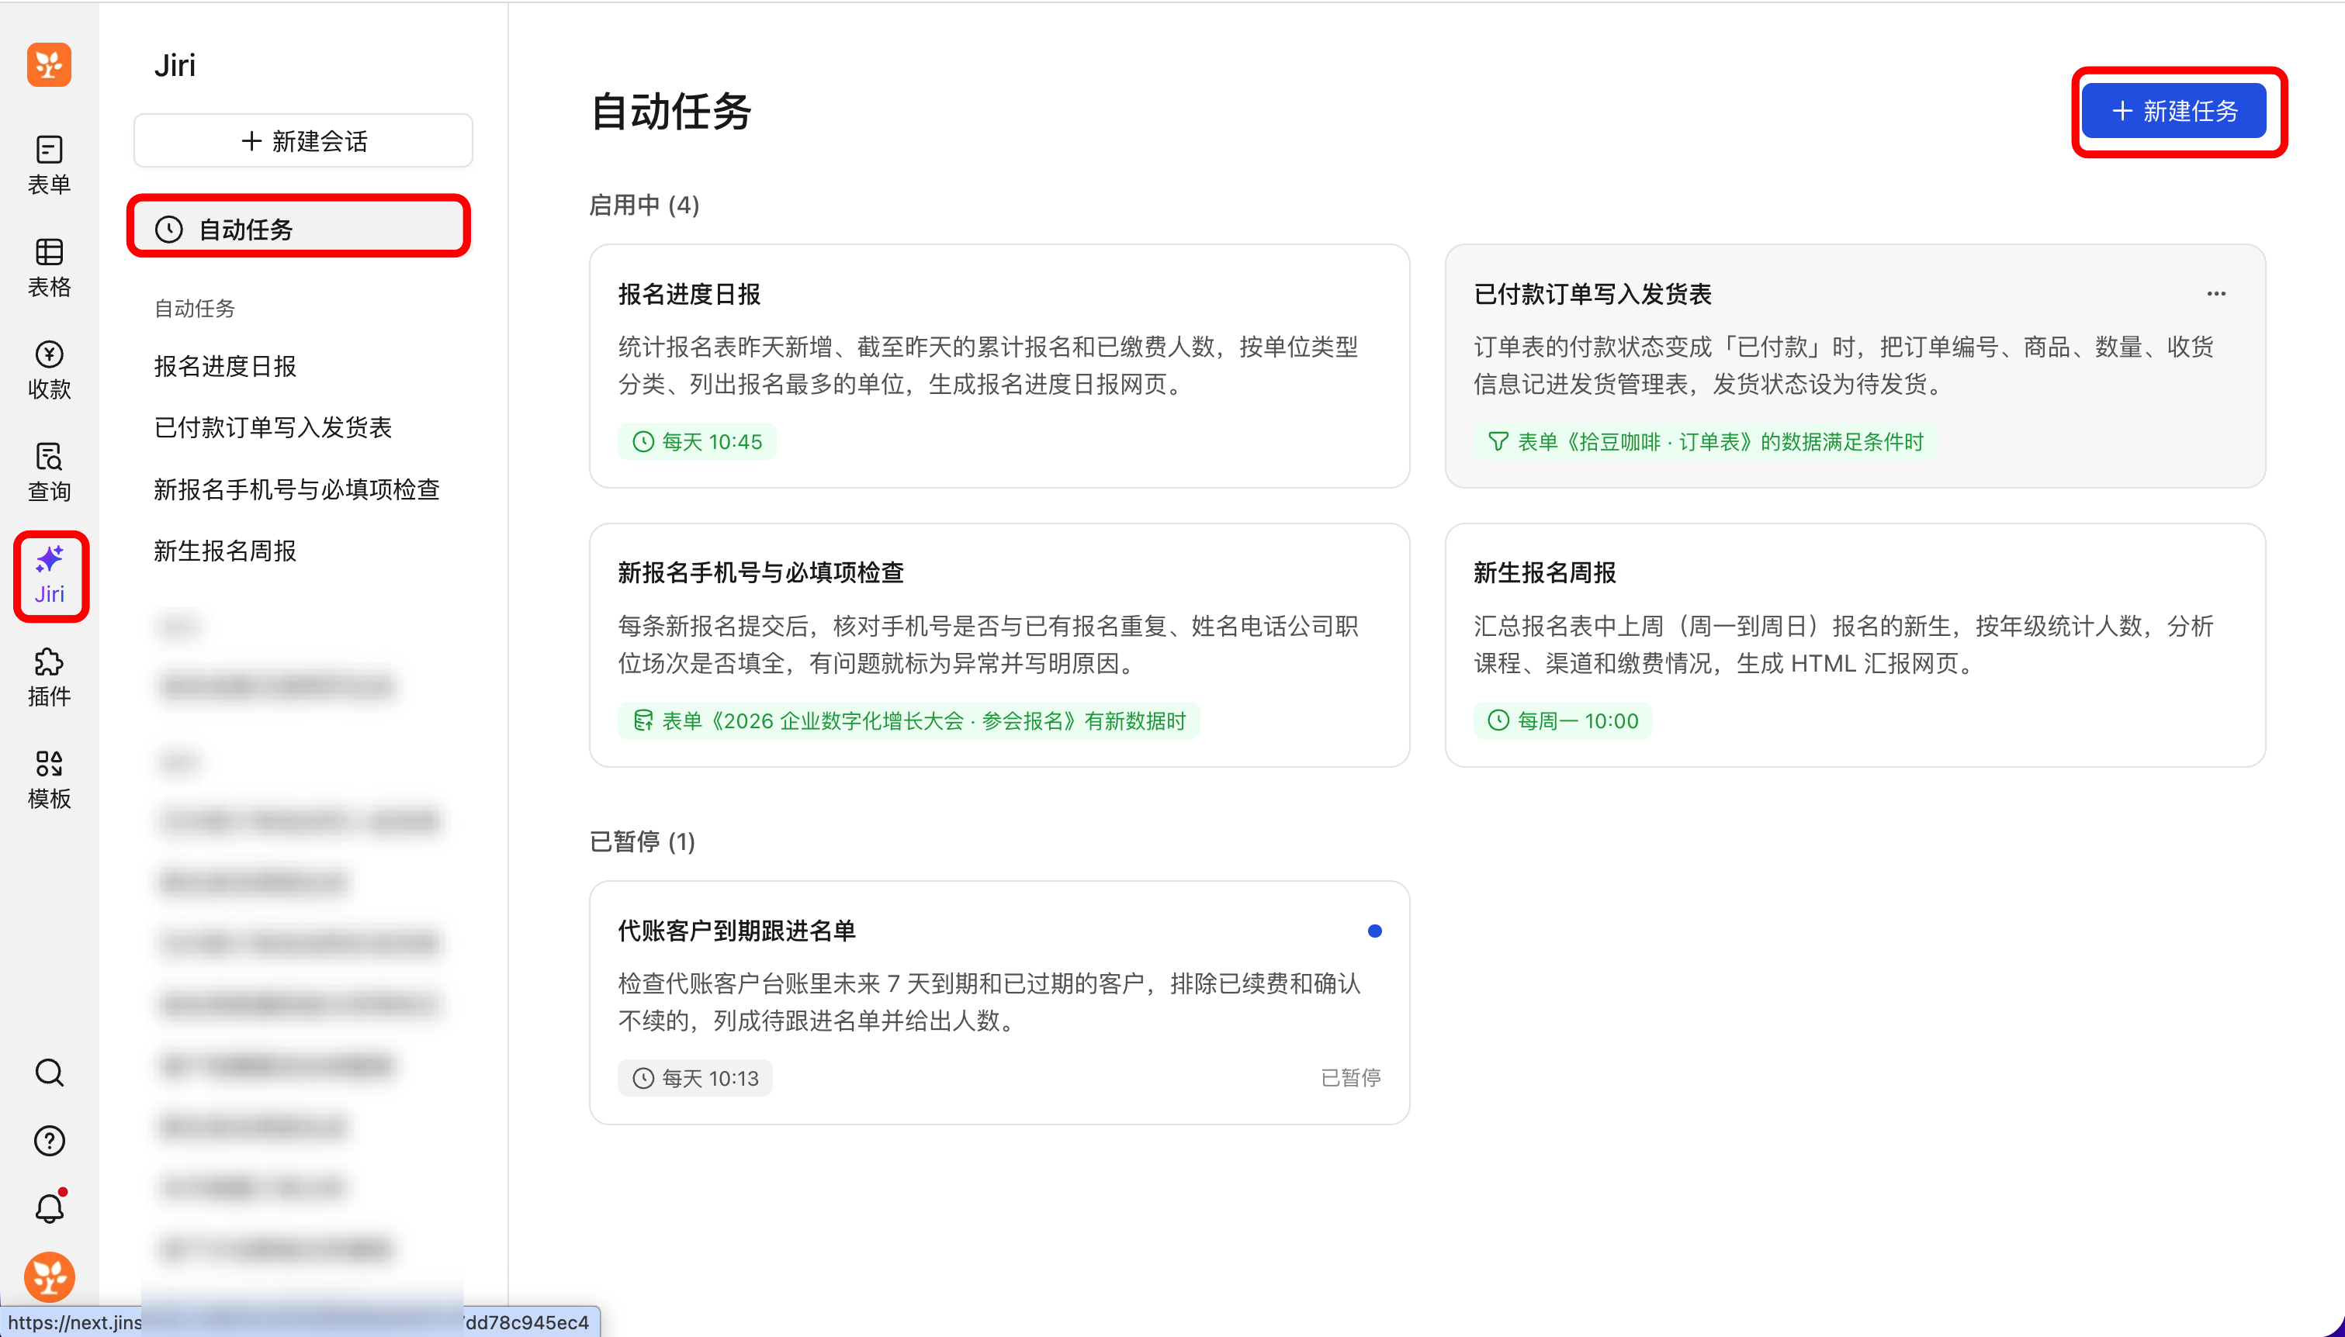The height and width of the screenshot is (1337, 2345).
Task: Open 报名进度日报 in the task list
Action: tap(225, 366)
